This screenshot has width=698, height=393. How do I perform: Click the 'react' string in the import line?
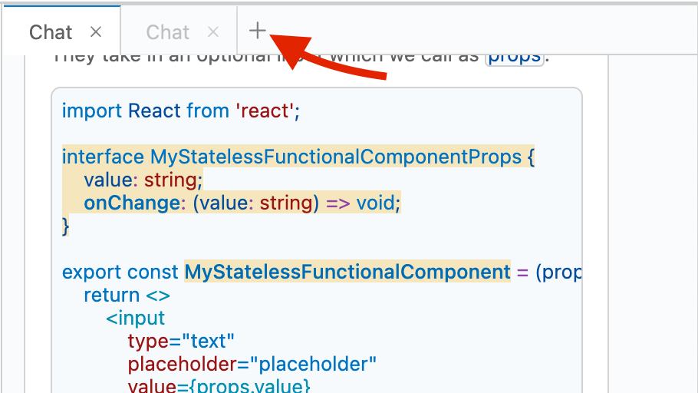click(265, 111)
